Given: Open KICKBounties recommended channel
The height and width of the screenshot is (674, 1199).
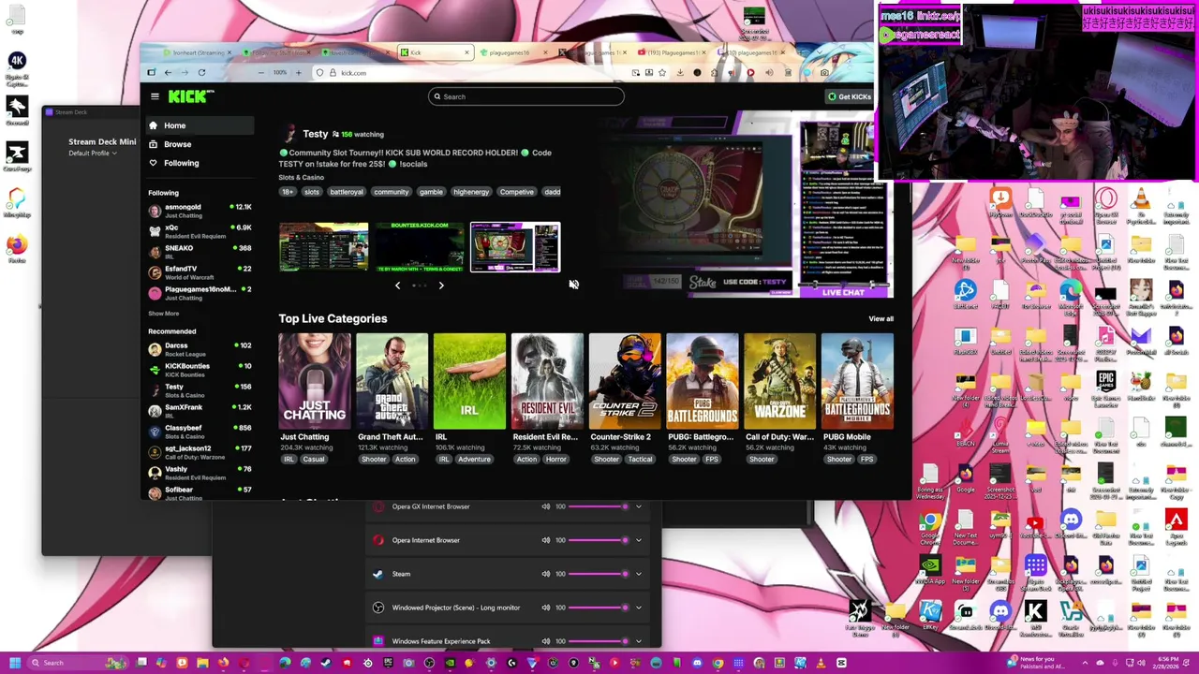Looking at the screenshot, I should (x=200, y=370).
